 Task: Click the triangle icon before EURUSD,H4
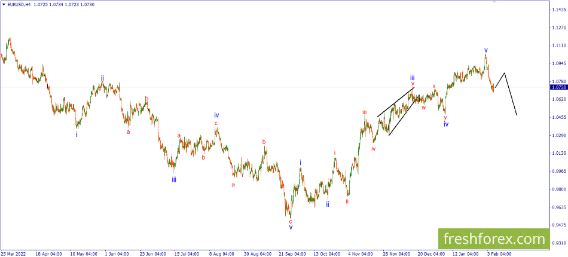[4, 5]
